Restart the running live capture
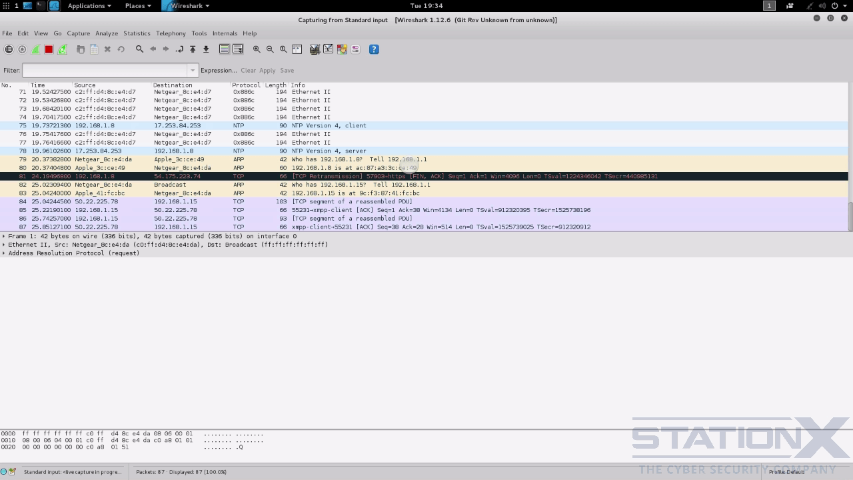The width and height of the screenshot is (853, 480). click(x=62, y=49)
